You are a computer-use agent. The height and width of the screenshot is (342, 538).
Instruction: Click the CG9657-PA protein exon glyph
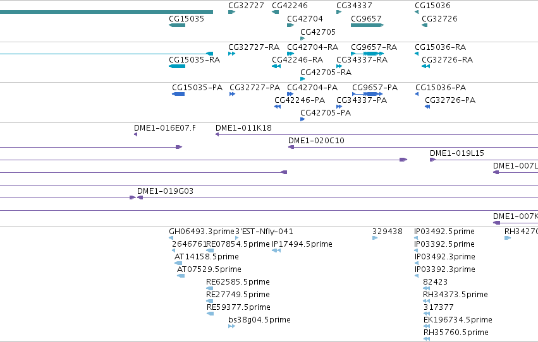[x=372, y=94]
